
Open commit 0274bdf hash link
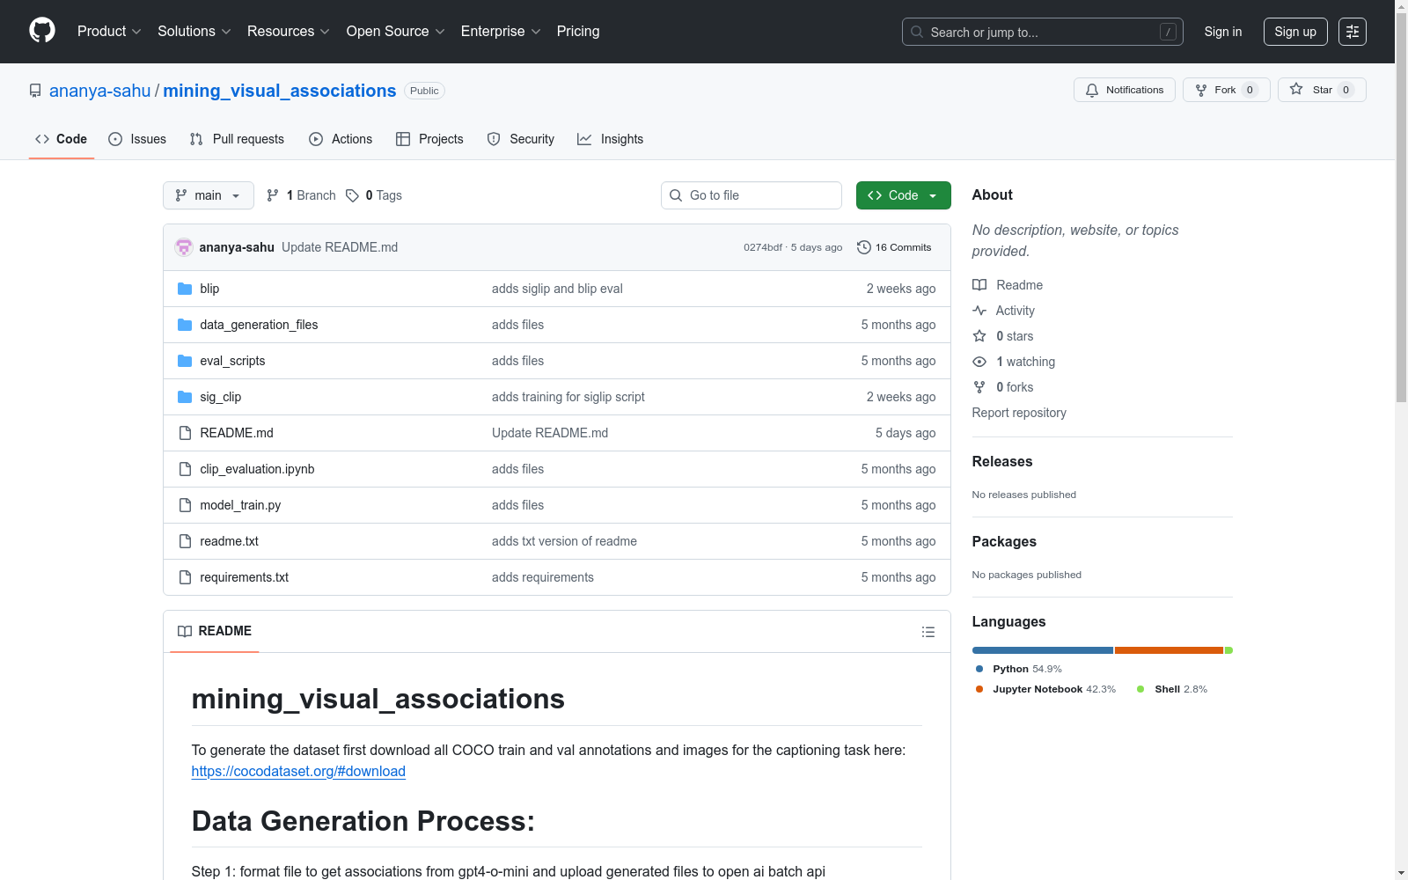coord(763,247)
